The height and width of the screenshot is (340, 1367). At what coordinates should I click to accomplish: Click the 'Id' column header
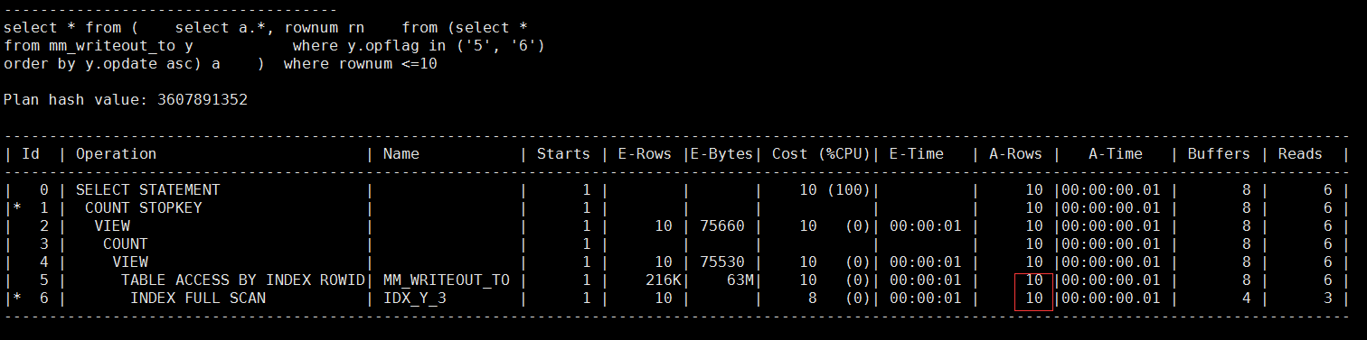[x=31, y=154]
